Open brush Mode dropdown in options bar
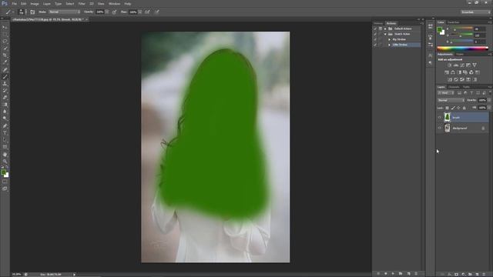Screen dimensions: 493x277 65,12
